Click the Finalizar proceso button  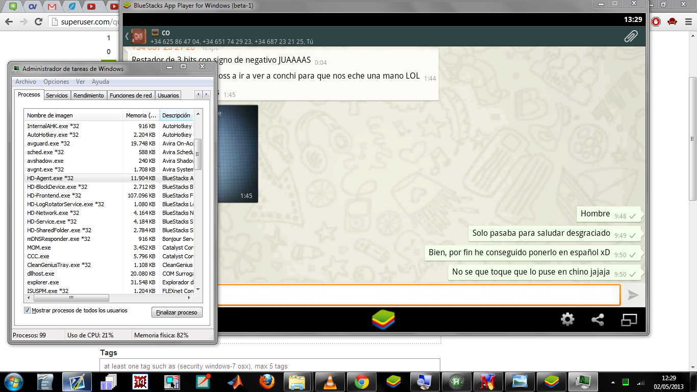click(x=177, y=312)
